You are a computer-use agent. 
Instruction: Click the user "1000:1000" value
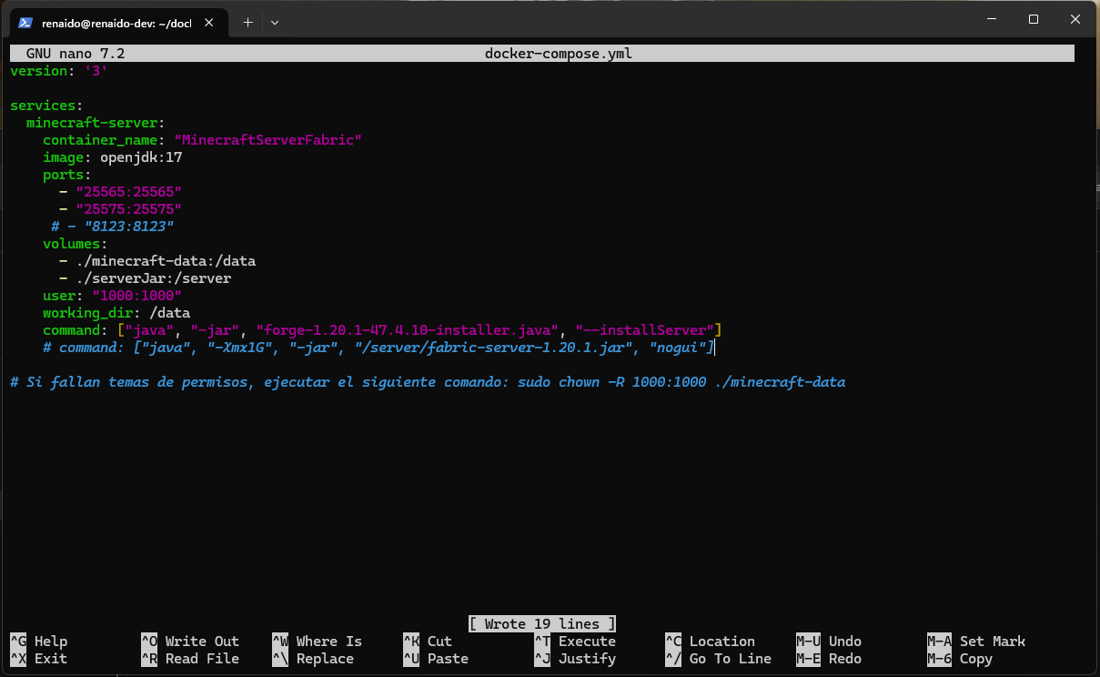137,296
